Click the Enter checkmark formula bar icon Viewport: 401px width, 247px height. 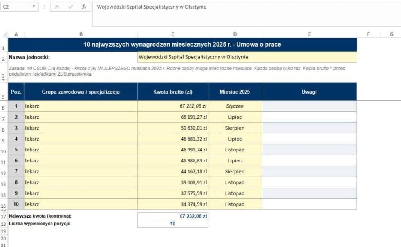[x=70, y=7]
